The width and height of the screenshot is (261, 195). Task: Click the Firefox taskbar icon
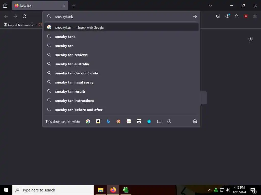[x=113, y=190]
